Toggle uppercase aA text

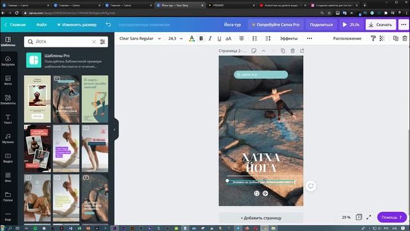(x=228, y=38)
